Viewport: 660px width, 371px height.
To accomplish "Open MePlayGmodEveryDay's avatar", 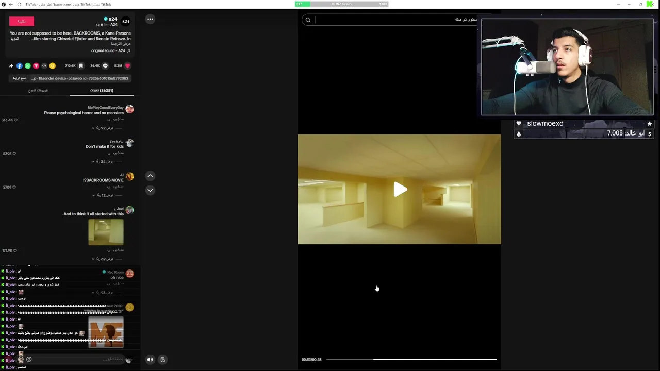I will (129, 109).
